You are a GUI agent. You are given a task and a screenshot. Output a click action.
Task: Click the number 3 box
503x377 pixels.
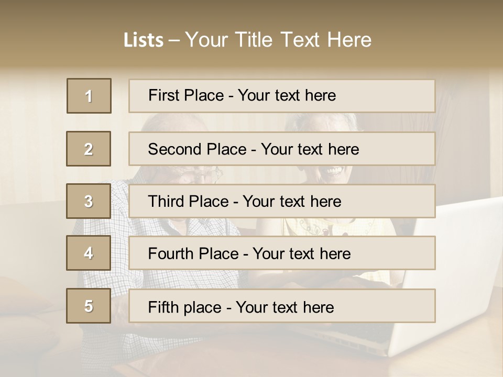point(89,201)
